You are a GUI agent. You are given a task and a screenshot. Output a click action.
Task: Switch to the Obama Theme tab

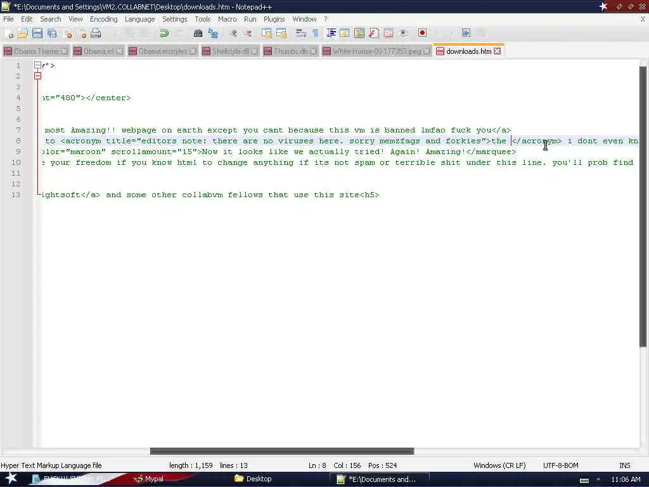point(35,51)
